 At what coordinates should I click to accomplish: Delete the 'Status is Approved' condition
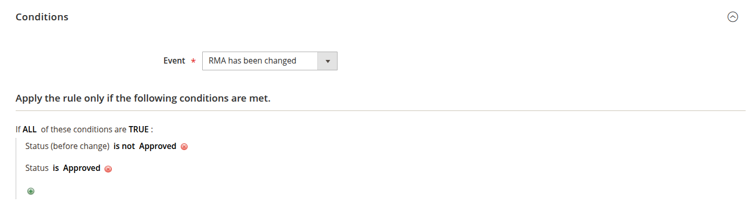(x=108, y=169)
